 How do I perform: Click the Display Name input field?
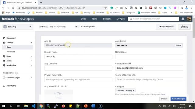click(x=78, y=57)
